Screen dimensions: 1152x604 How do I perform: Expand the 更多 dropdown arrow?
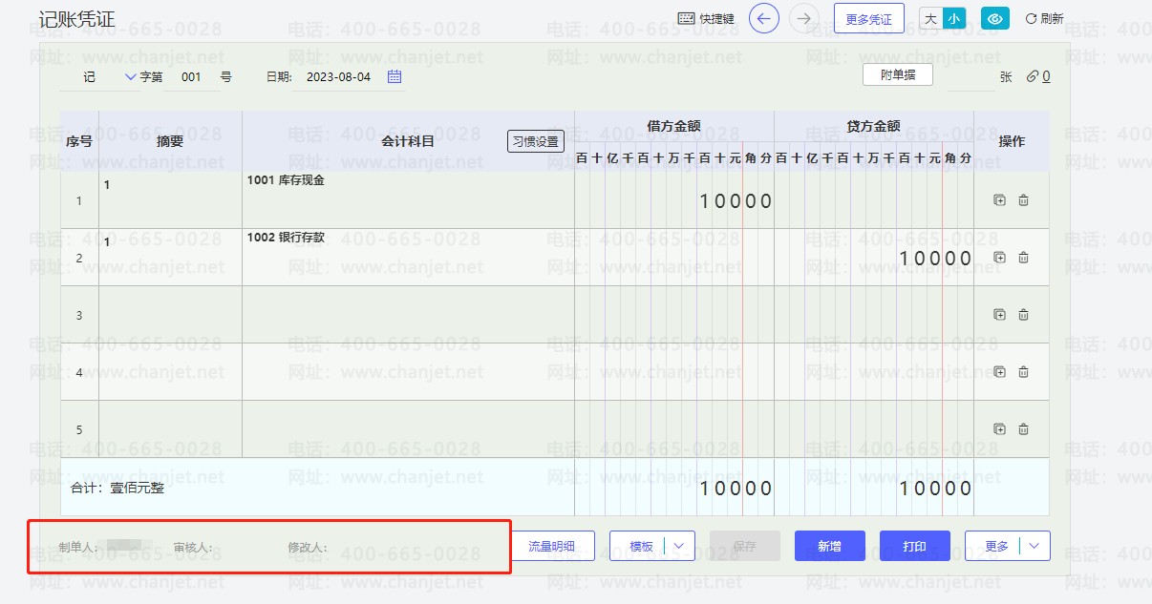(x=1035, y=546)
